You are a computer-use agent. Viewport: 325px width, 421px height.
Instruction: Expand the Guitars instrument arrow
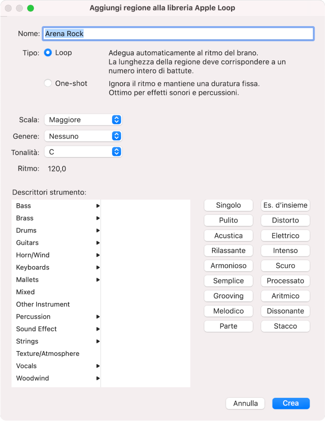pos(98,243)
